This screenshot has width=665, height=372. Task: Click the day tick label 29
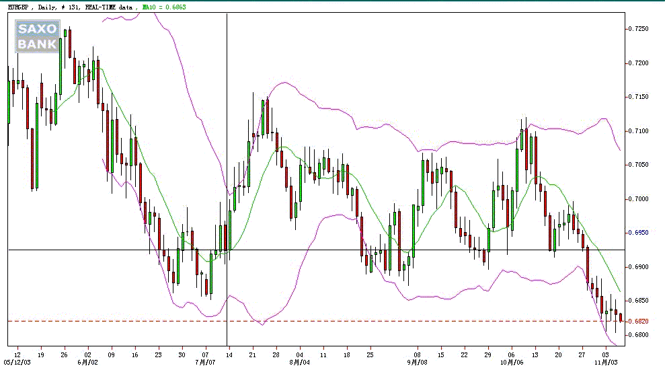[487, 355]
